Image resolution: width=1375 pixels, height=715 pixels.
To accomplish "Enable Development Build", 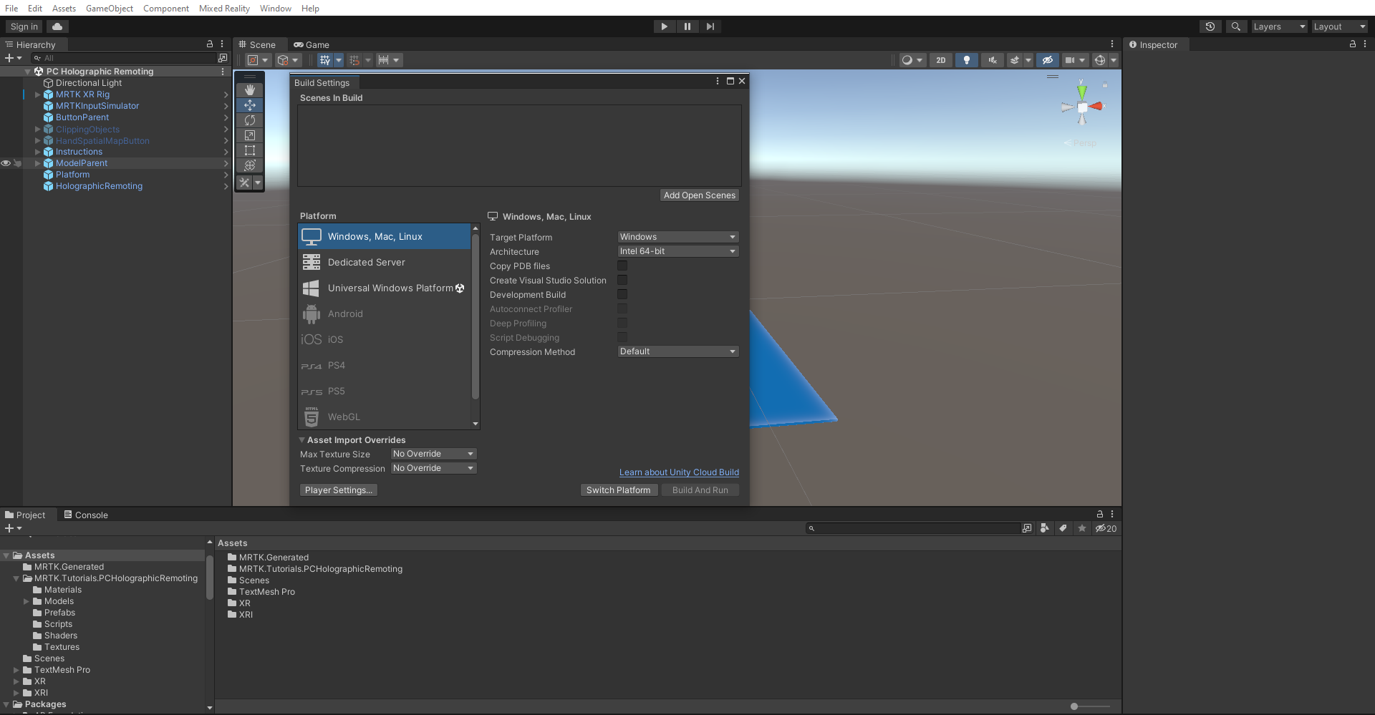I will (622, 294).
